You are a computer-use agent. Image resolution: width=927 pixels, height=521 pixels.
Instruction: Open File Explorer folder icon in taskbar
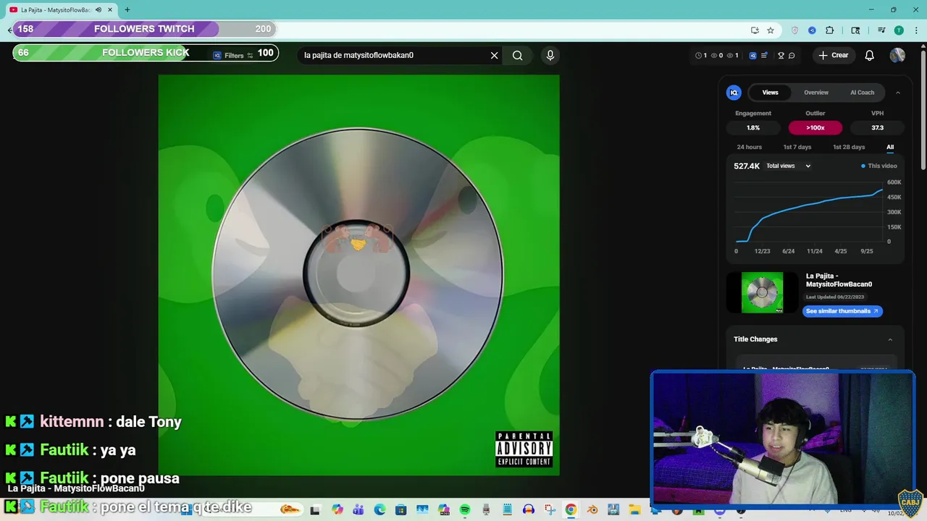[x=635, y=510]
